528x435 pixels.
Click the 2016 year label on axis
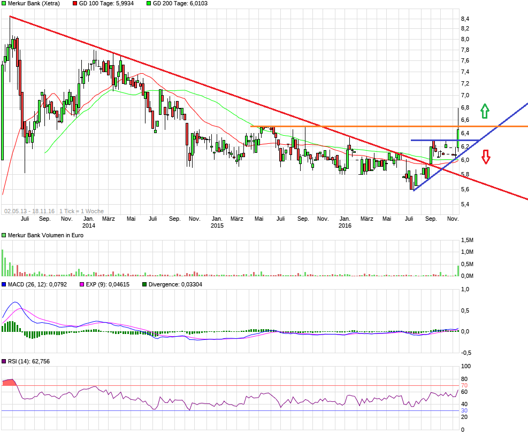pos(345,226)
